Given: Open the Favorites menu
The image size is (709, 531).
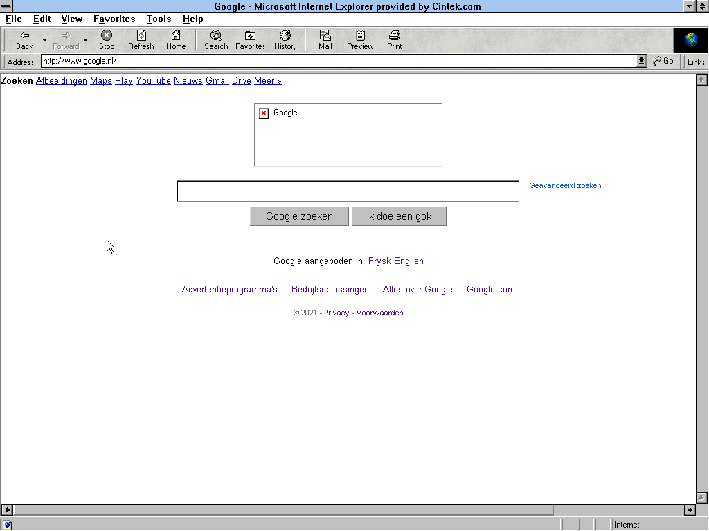Looking at the screenshot, I should click(114, 19).
